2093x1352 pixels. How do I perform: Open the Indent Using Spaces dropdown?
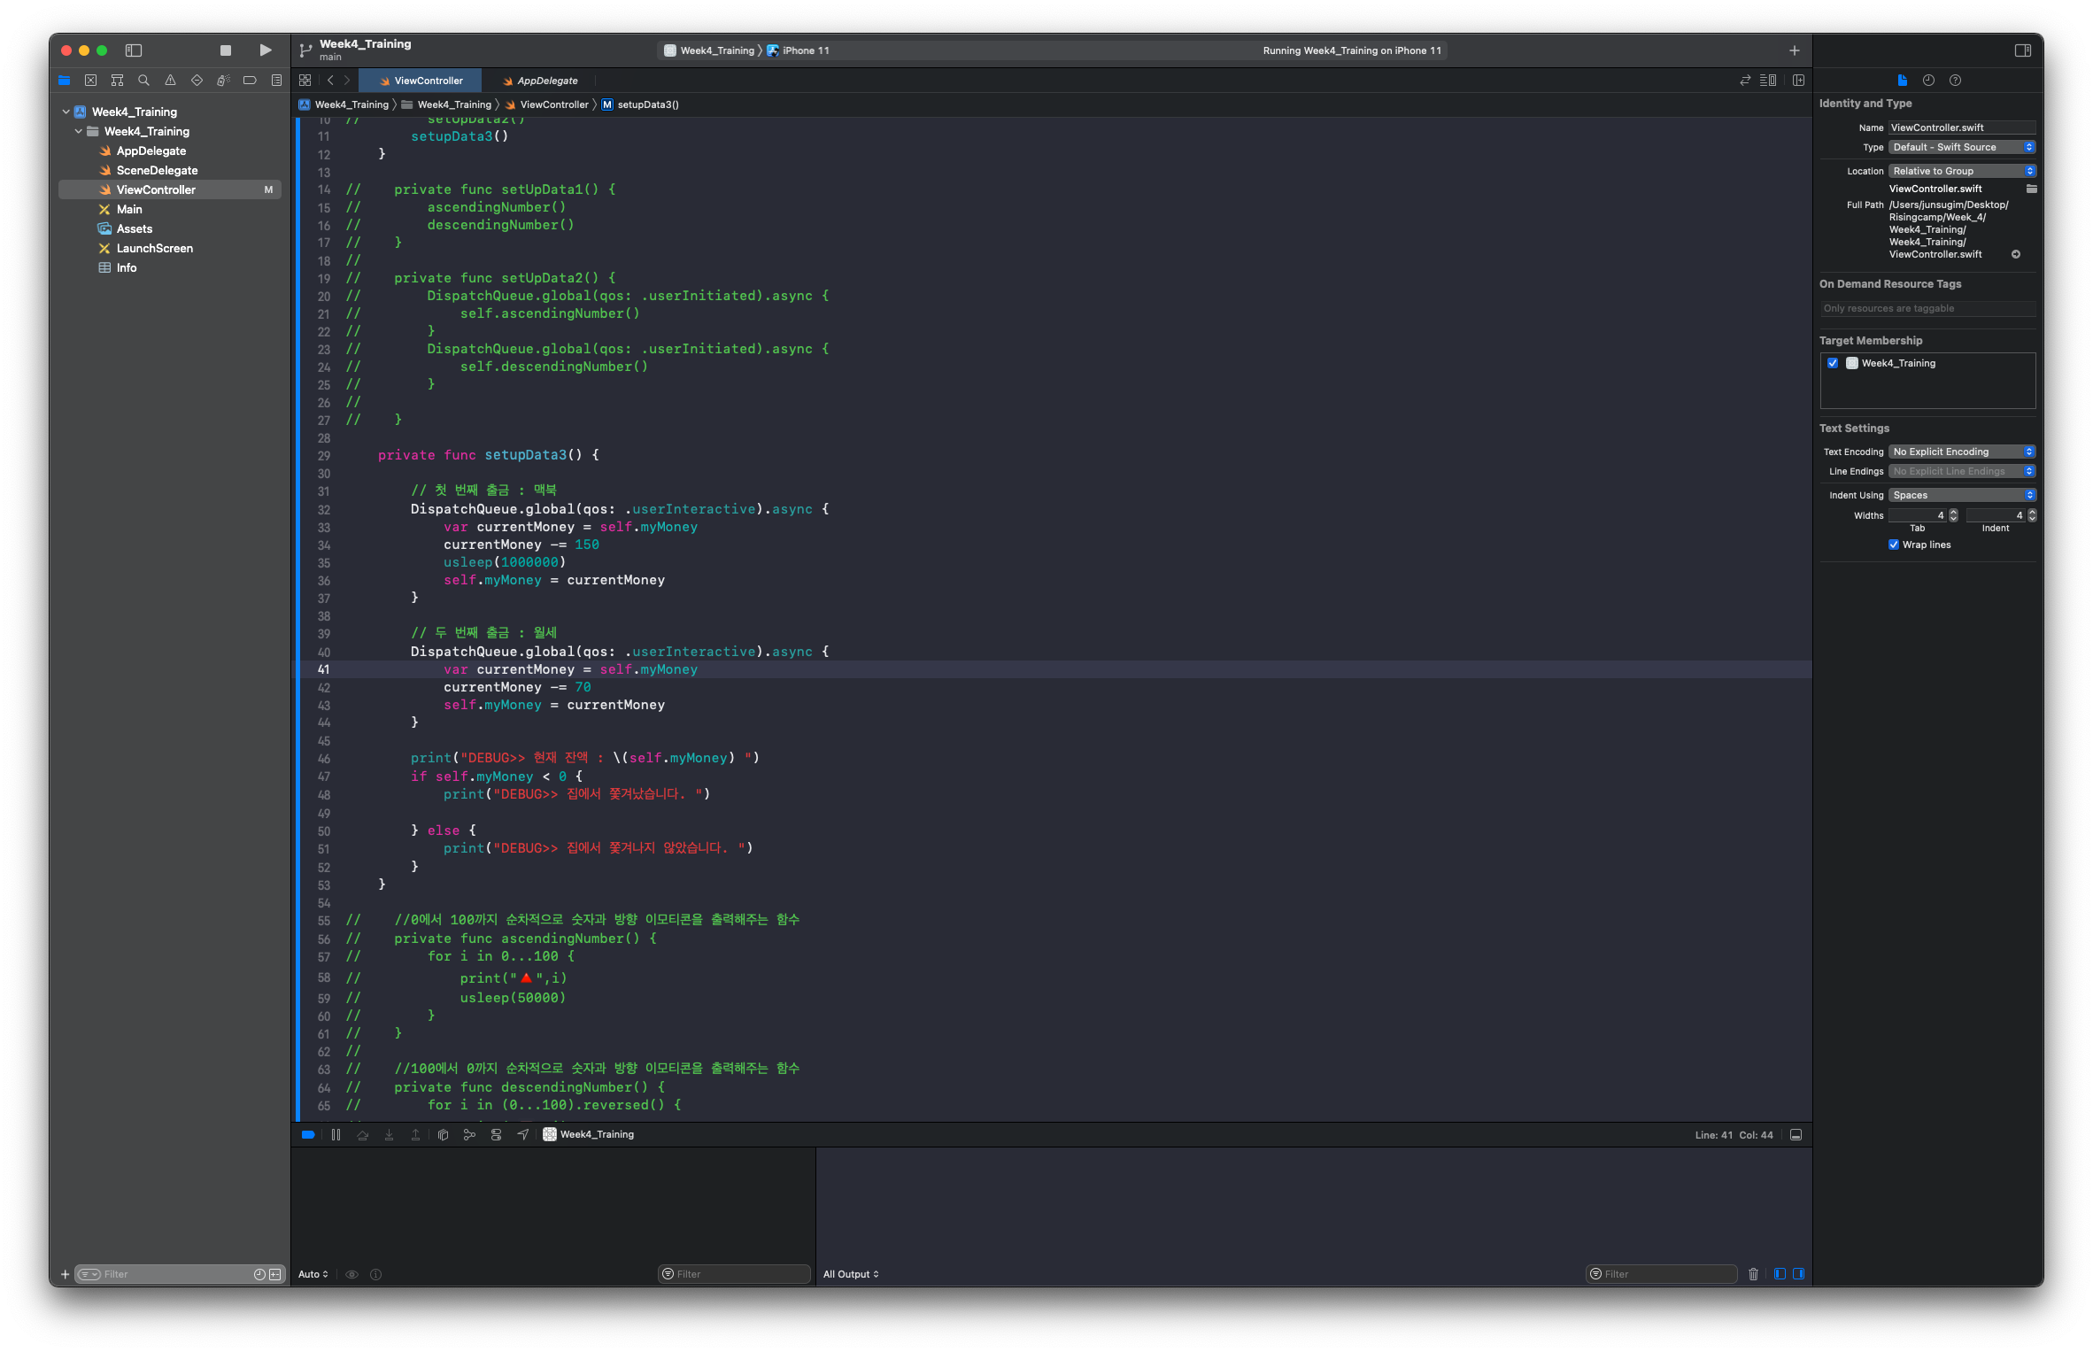tap(1961, 495)
